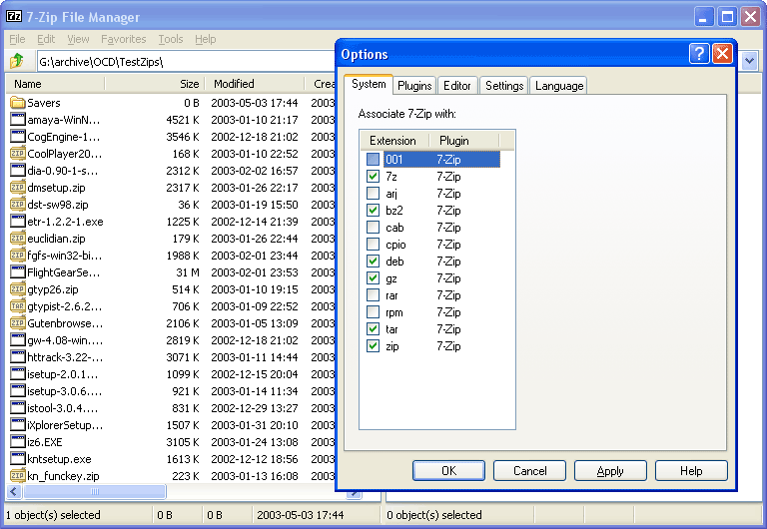The width and height of the screenshot is (767, 529).
Task: Check the rar extension checkbox
Action: tap(373, 295)
